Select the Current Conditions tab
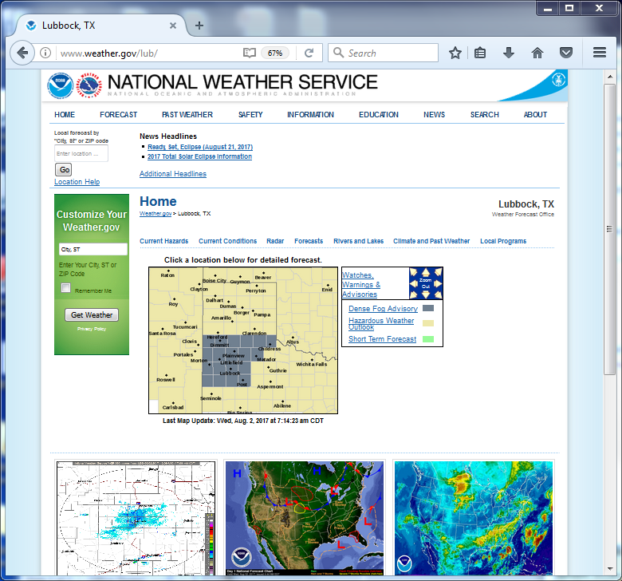Screen dimensions: 622x581 point(228,241)
